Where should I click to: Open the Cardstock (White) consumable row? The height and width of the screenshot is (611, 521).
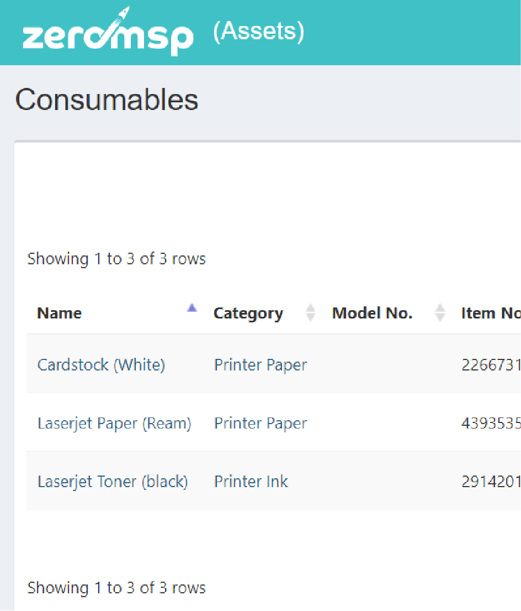tap(101, 365)
